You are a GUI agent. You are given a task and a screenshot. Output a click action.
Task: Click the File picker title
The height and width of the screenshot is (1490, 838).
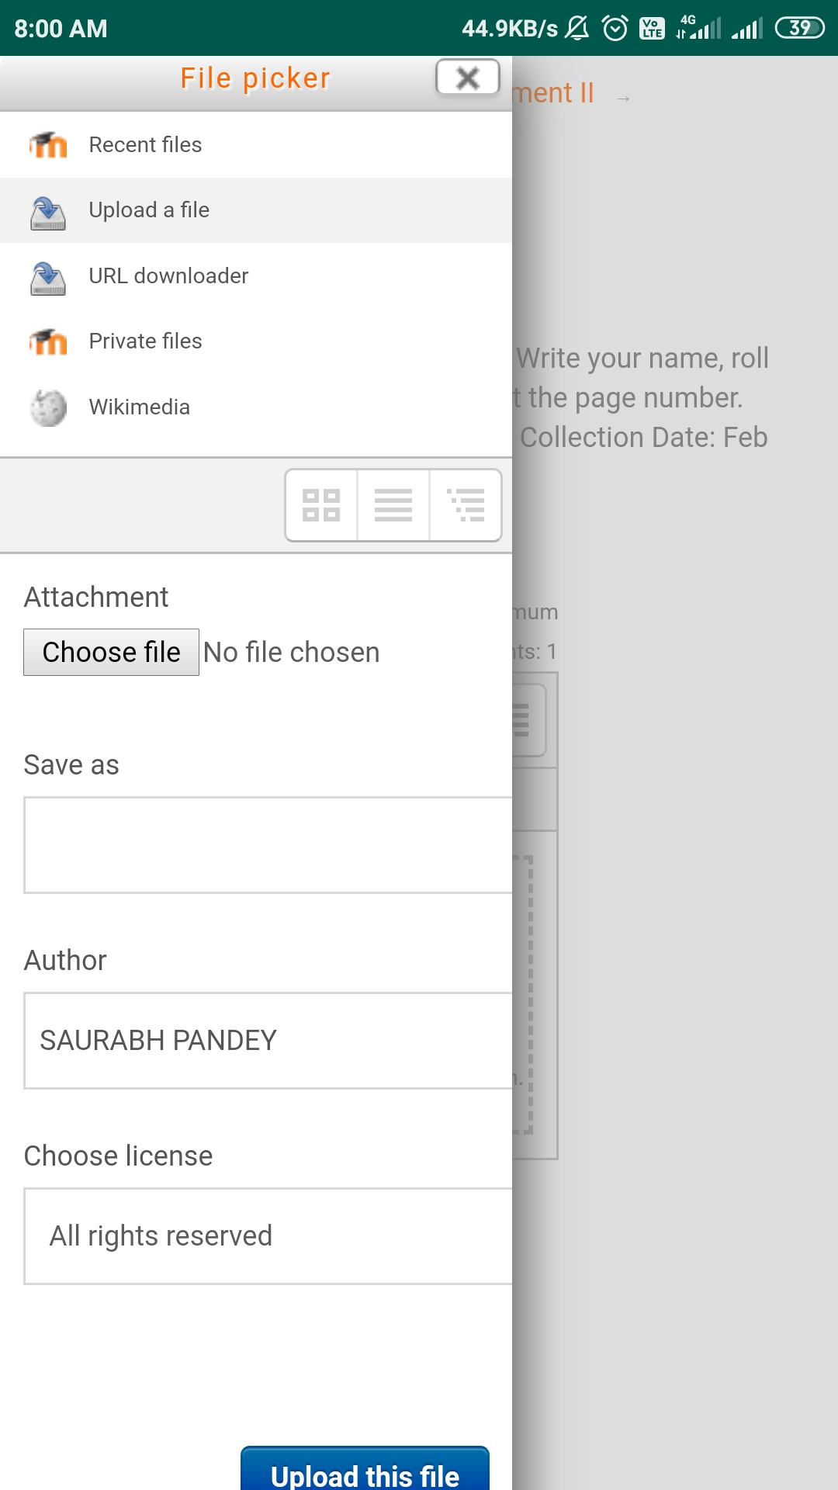[x=255, y=78]
